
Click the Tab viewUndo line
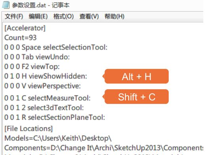coord(37,57)
